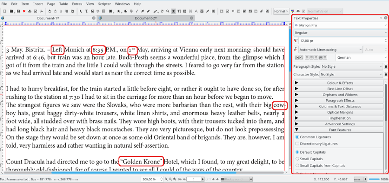Open the Minion Pro font family dropdown
389x183 pixels.
coord(341,25)
